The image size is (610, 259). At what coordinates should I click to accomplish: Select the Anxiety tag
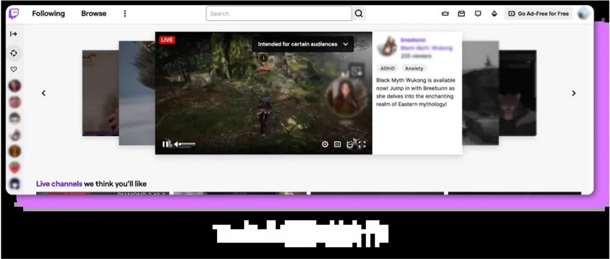(414, 68)
